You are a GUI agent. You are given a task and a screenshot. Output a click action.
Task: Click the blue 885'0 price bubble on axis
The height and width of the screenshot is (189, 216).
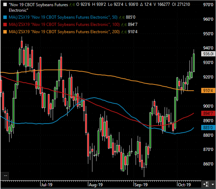(208, 128)
